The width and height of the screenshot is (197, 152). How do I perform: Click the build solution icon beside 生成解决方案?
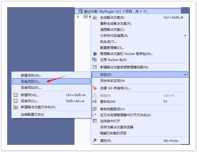click(95, 18)
